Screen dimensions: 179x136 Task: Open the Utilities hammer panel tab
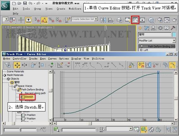click(x=173, y=28)
